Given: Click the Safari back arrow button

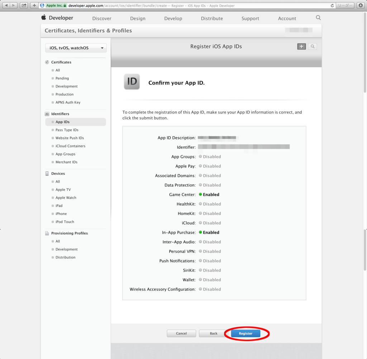Looking at the screenshot, I should [x=6, y=5].
